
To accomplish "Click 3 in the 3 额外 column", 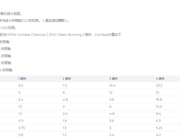I will [110, 128].
